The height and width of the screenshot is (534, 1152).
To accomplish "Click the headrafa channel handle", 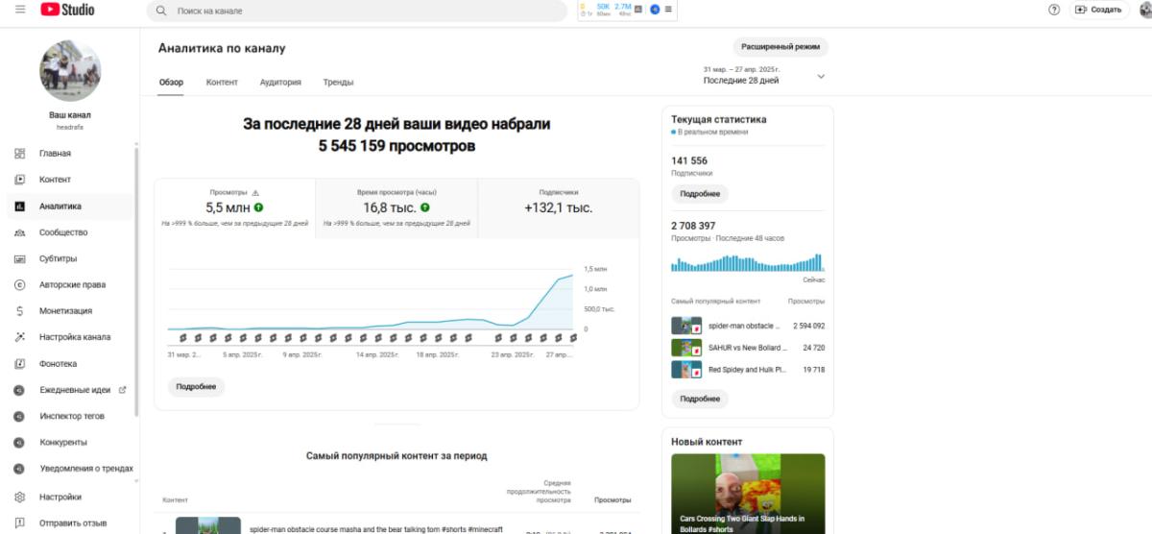I will (70, 127).
